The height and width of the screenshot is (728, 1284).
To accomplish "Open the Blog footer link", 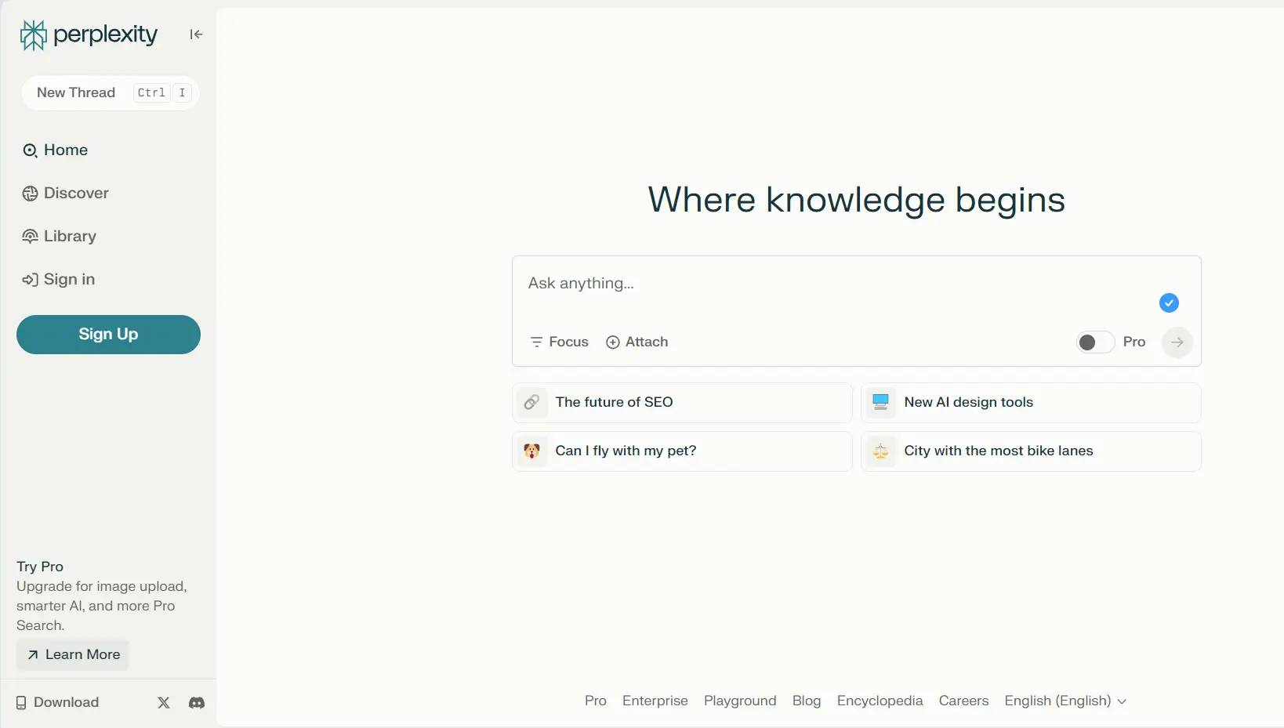I will click(807, 701).
